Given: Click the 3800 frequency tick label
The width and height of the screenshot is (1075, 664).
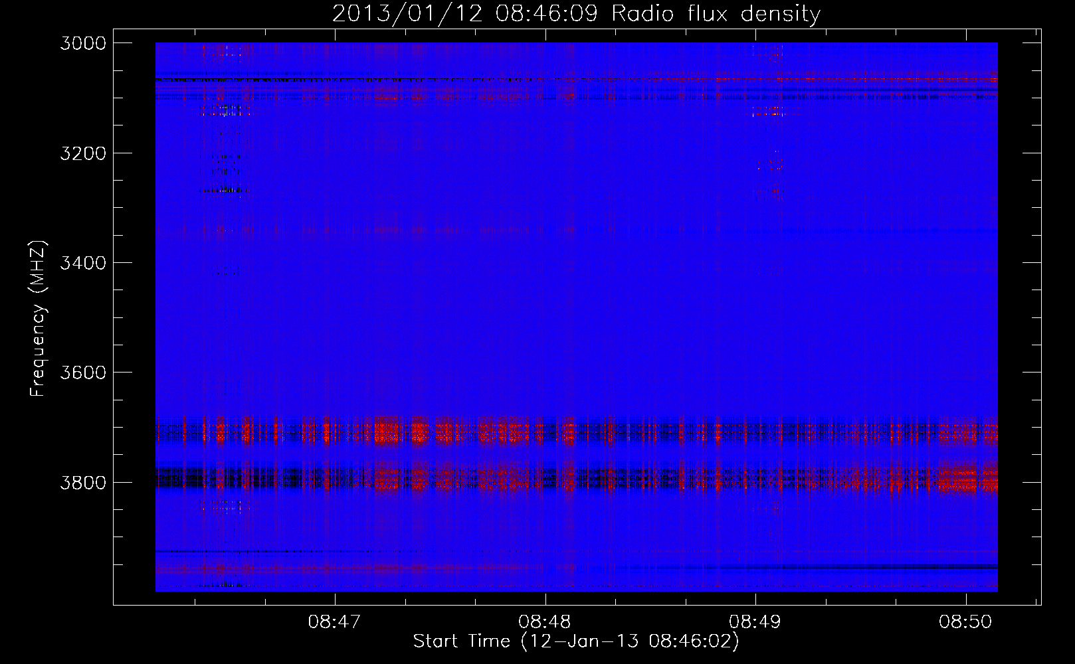Looking at the screenshot, I should (x=83, y=482).
